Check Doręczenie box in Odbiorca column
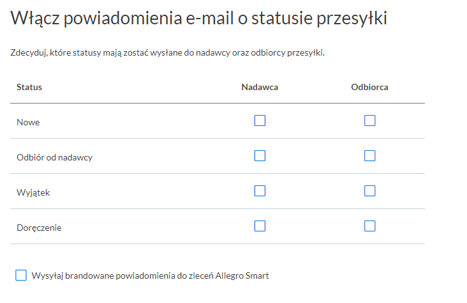The height and width of the screenshot is (303, 467). tap(370, 226)
